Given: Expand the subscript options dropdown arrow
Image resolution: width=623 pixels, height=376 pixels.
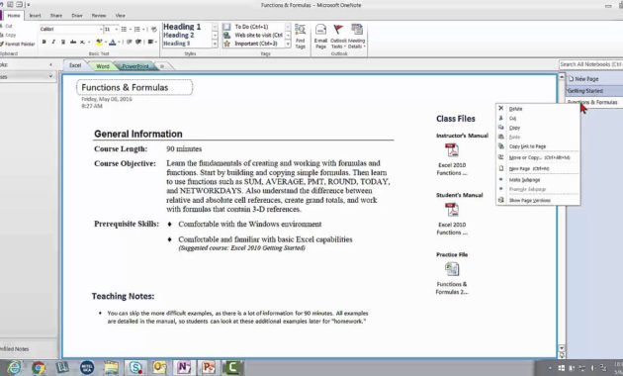Looking at the screenshot, I should pos(88,42).
